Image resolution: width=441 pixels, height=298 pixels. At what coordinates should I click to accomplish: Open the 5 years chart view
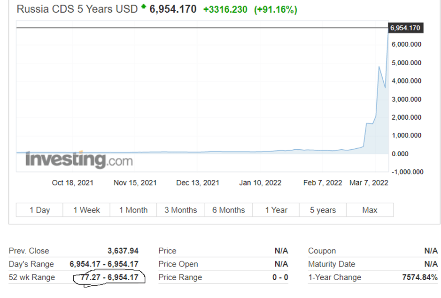click(323, 210)
